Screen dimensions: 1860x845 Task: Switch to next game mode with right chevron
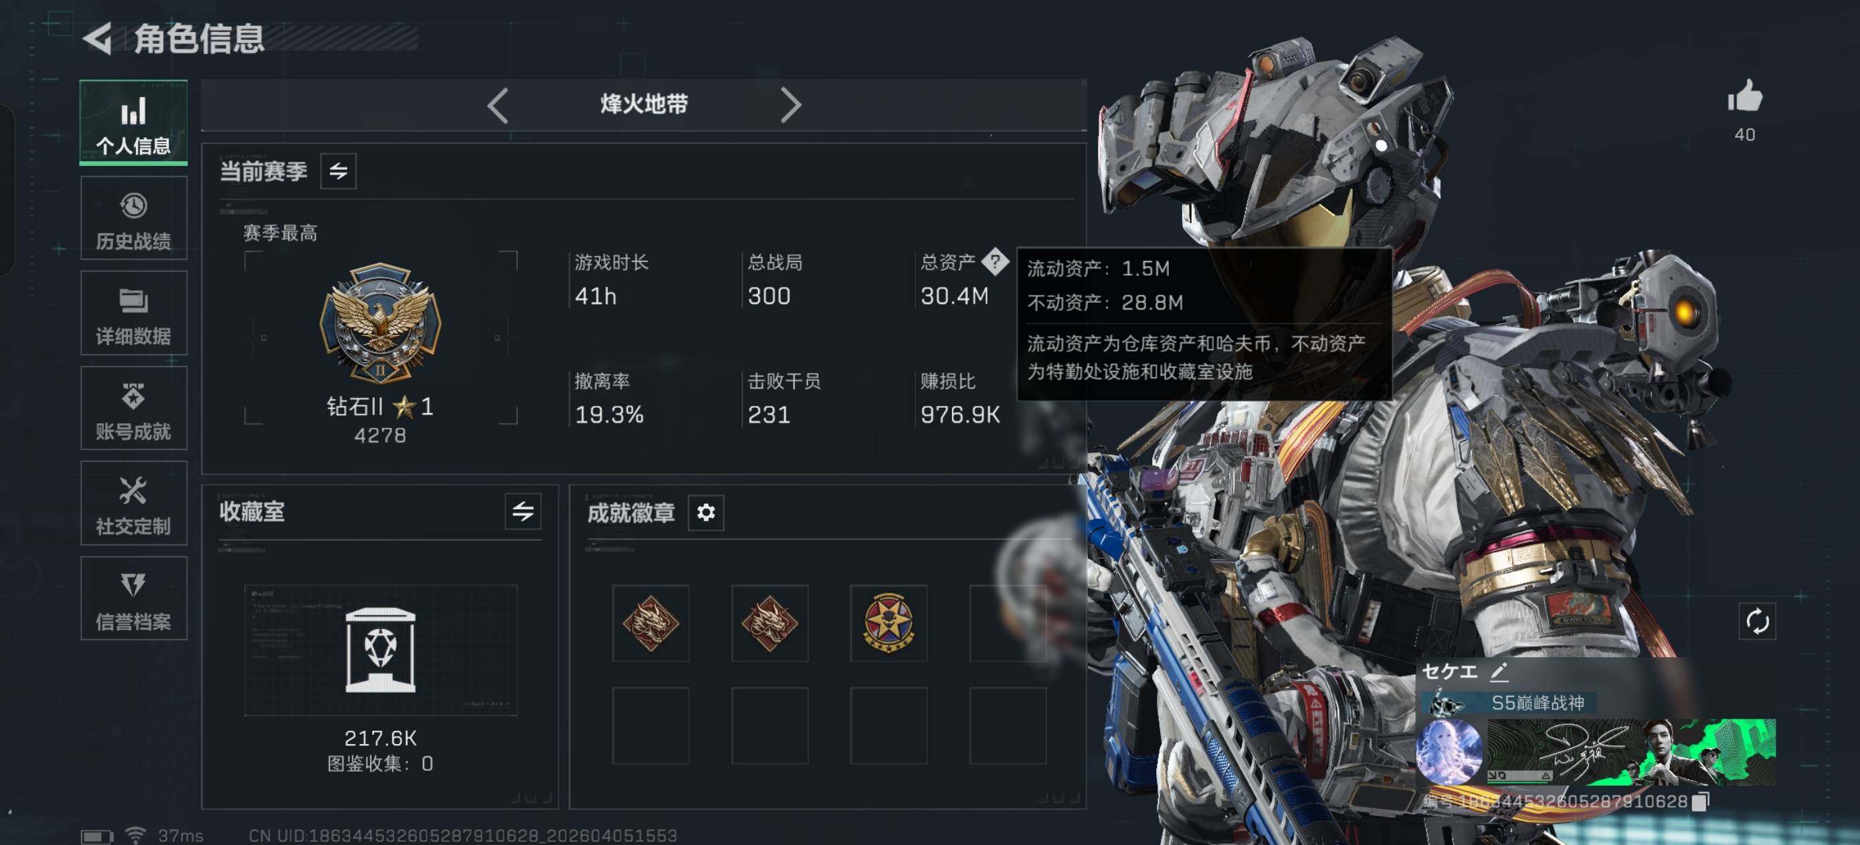(x=792, y=106)
